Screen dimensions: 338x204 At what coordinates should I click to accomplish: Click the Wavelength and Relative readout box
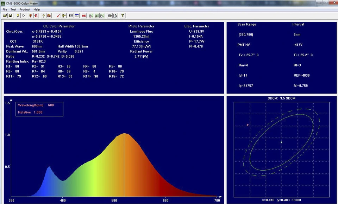(39, 109)
